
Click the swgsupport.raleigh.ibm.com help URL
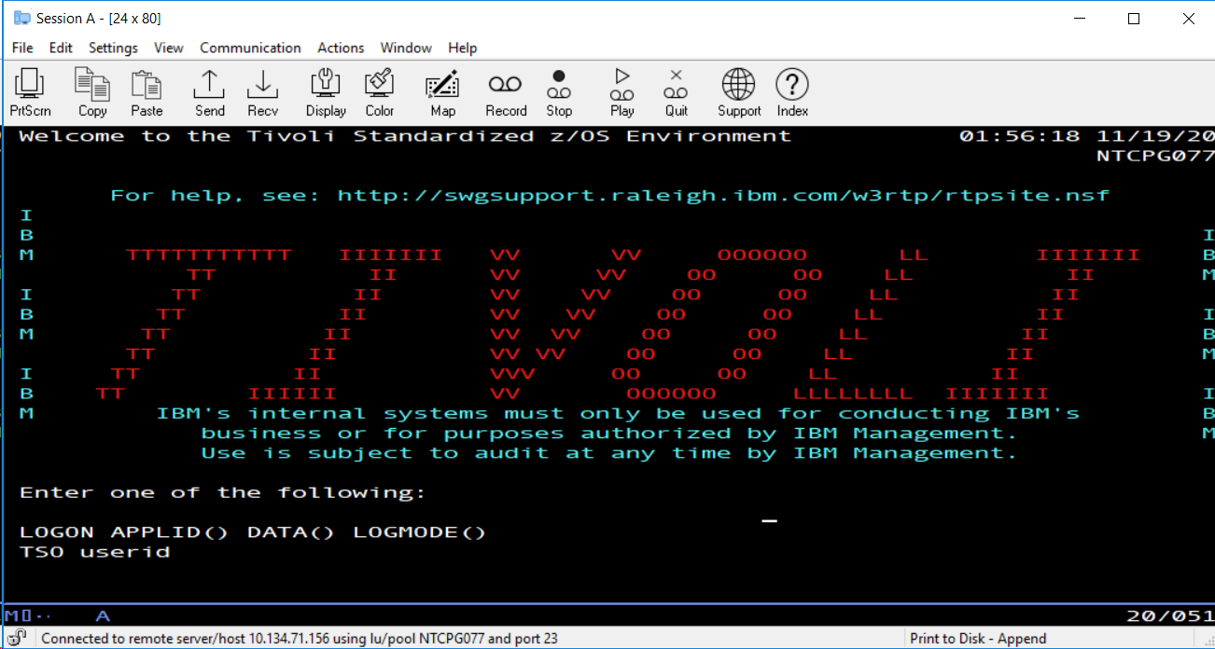coord(723,196)
